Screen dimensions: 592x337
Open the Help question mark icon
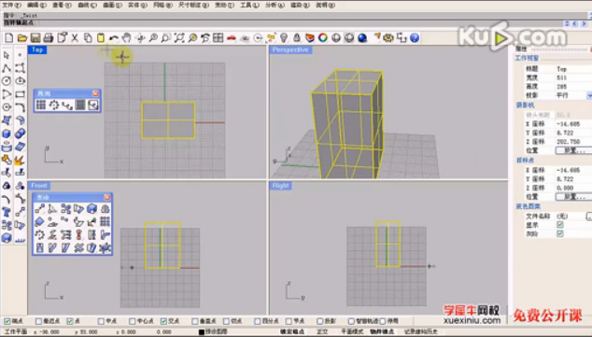coord(415,37)
